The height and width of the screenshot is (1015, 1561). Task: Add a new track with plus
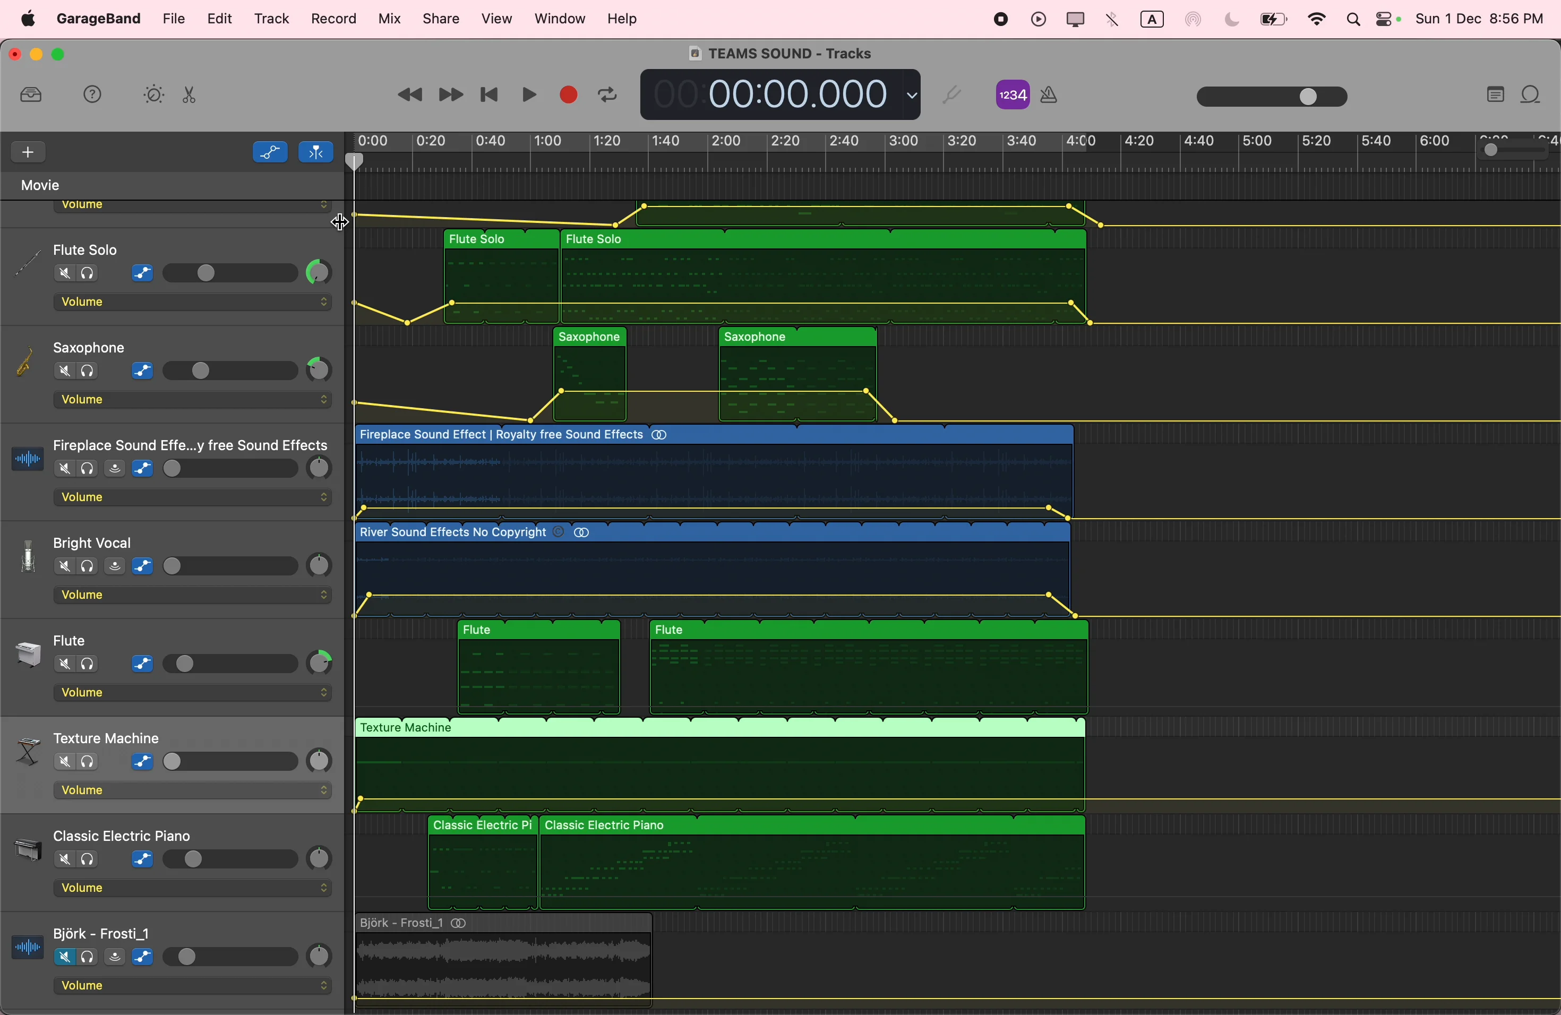[x=29, y=153]
